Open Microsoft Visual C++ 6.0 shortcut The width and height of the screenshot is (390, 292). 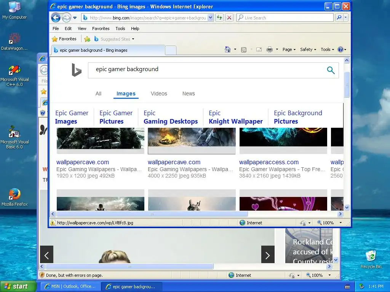[x=14, y=76]
